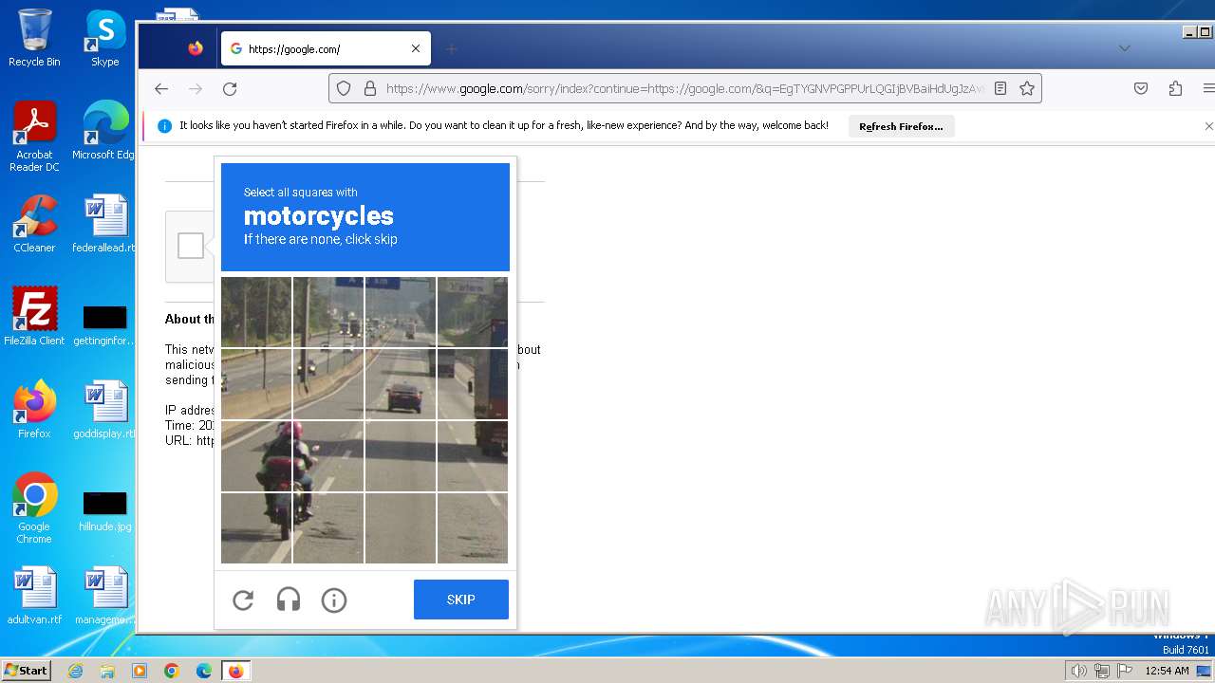Open network status tray icon

tap(1102, 671)
